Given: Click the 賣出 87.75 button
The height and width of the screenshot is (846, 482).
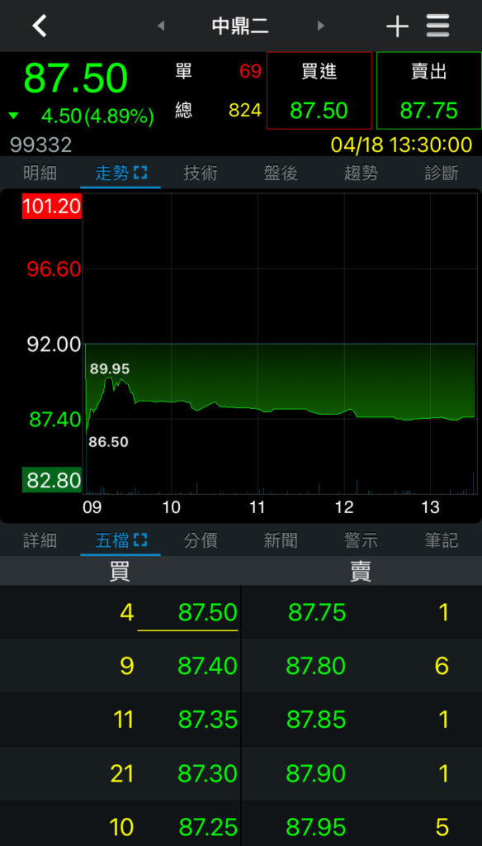Looking at the screenshot, I should click(429, 91).
